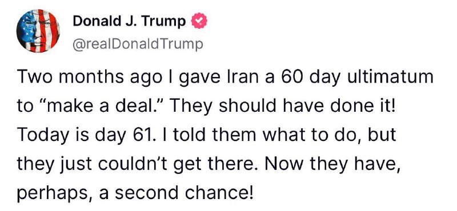The image size is (457, 211).
Task: Open the flag-painted profile avatar
Action: (38, 31)
